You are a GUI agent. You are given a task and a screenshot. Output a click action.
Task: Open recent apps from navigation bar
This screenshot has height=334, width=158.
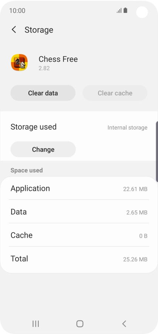(35, 324)
